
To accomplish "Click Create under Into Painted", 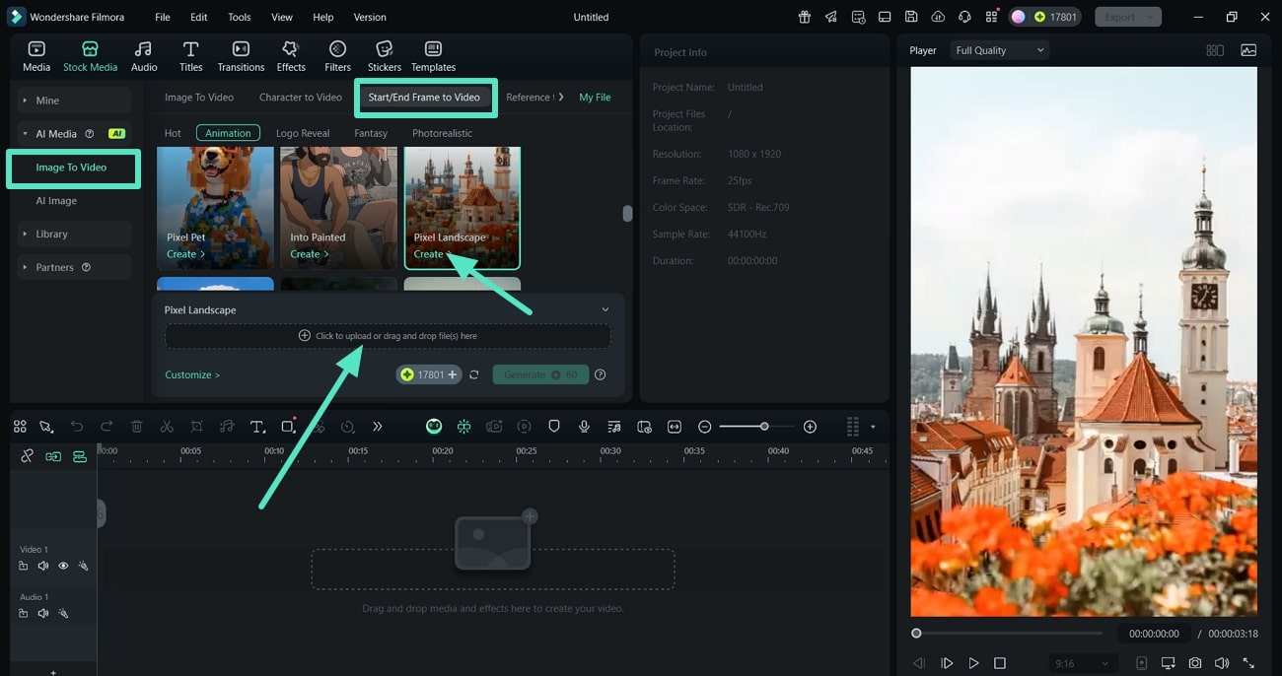I will coord(309,254).
